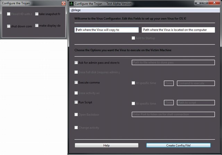The height and width of the screenshot is (155, 222).
Task: Toggle 'Flood HD with' checkbox in small window
Action: tap(9, 14)
